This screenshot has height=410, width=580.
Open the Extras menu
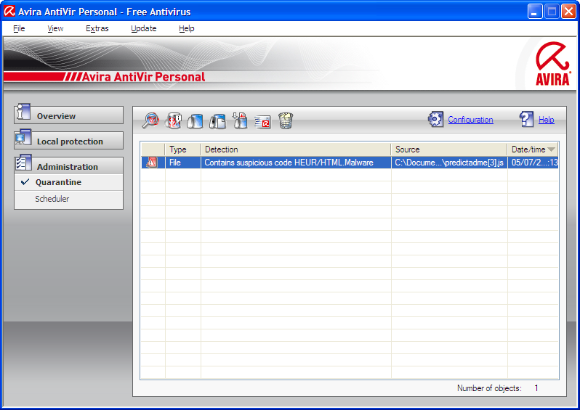pyautogui.click(x=97, y=29)
